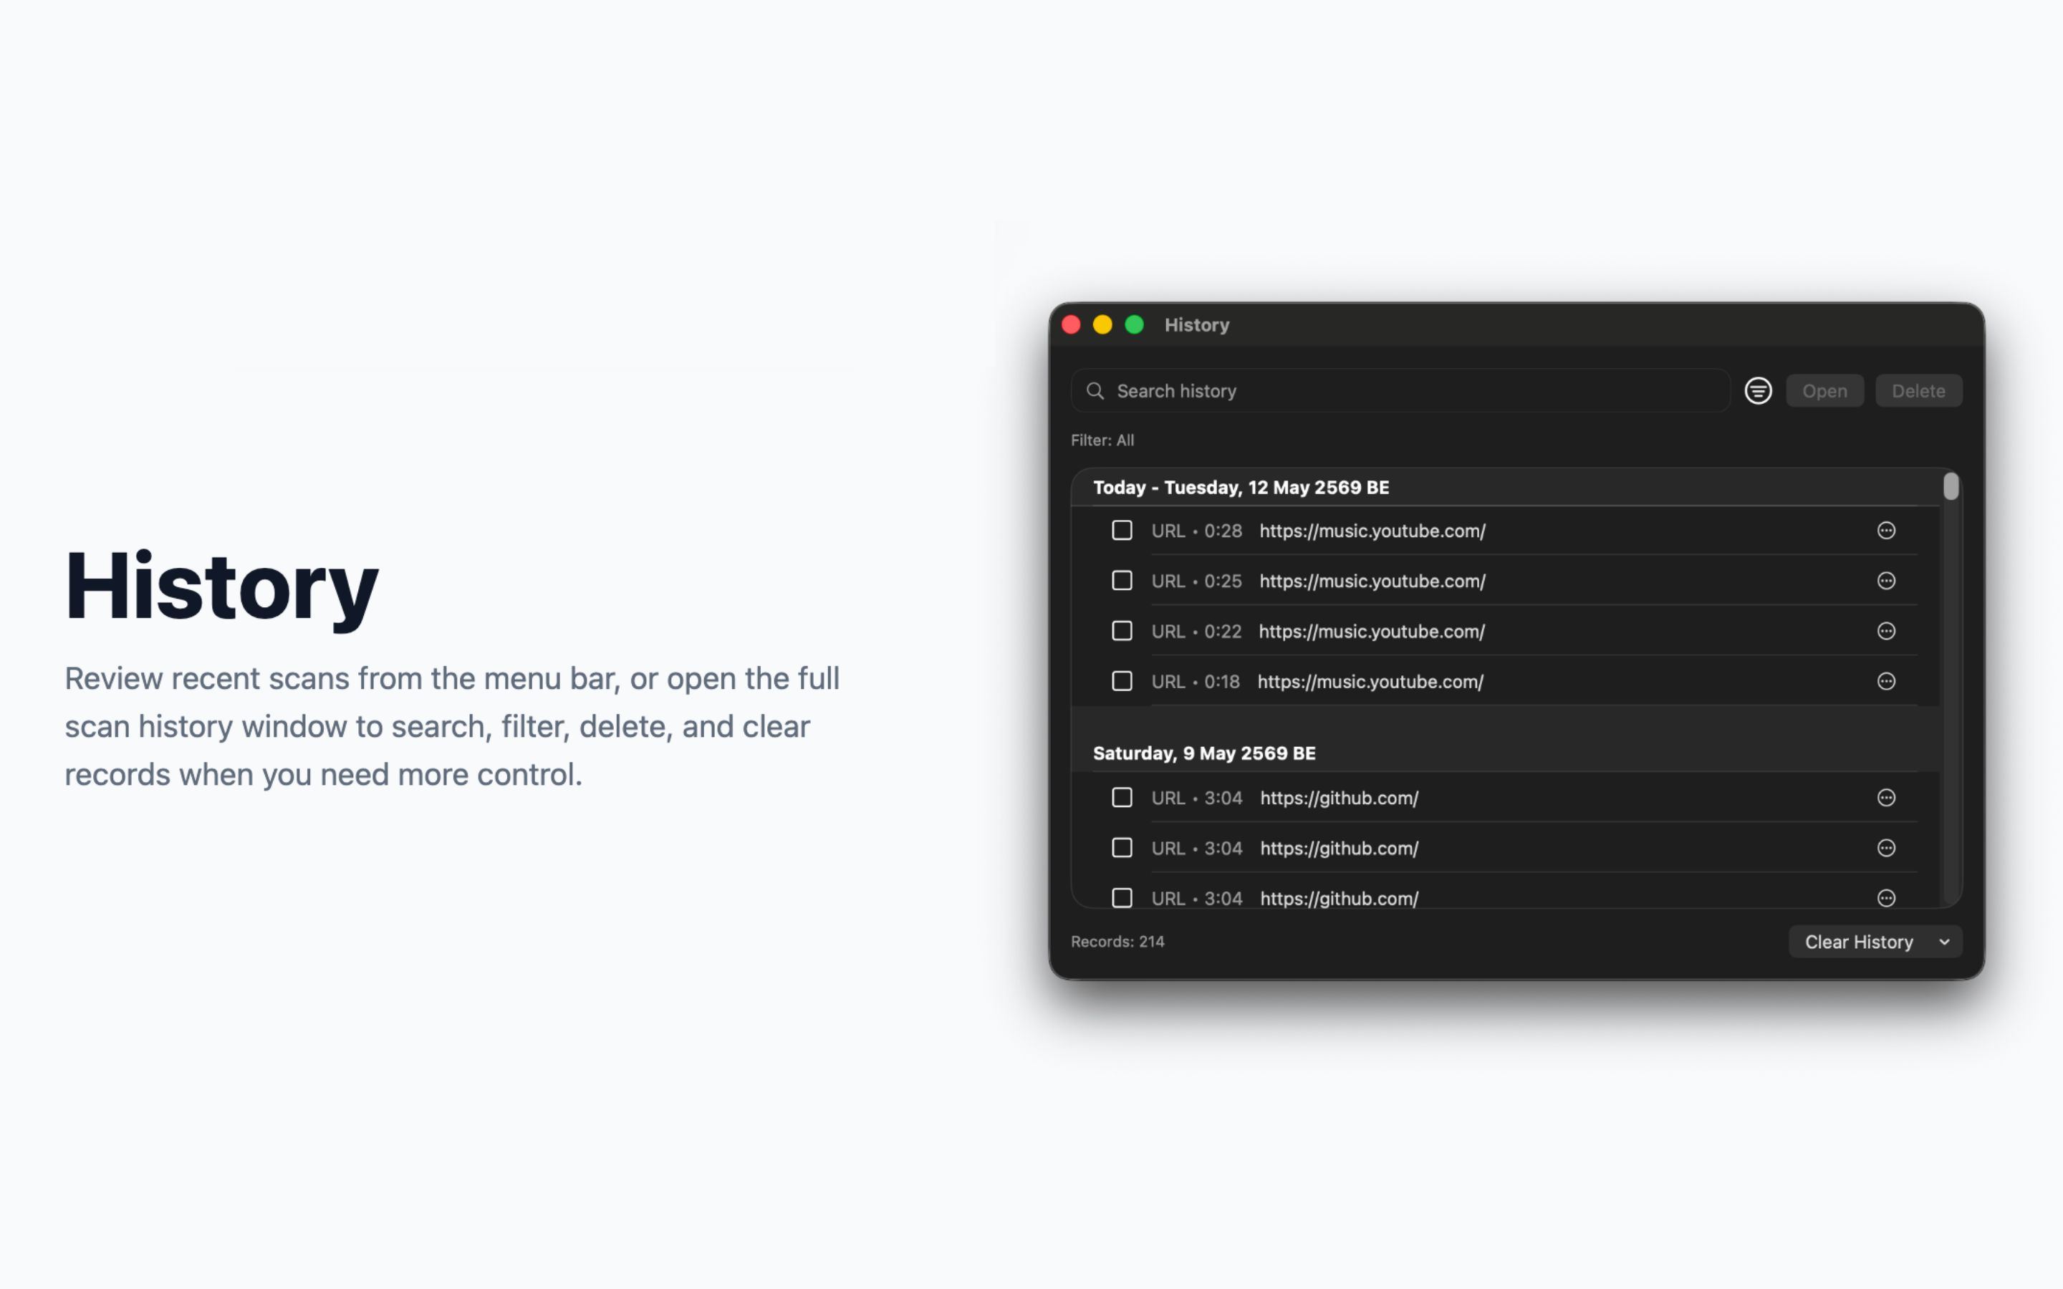
Task: Check the first github.com record checkbox
Action: coord(1122,797)
